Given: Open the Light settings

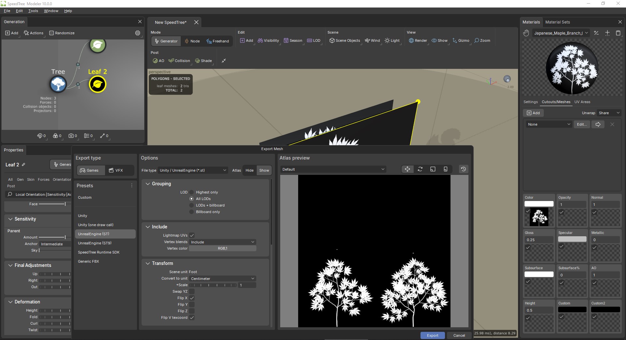Looking at the screenshot, I should tap(392, 40).
